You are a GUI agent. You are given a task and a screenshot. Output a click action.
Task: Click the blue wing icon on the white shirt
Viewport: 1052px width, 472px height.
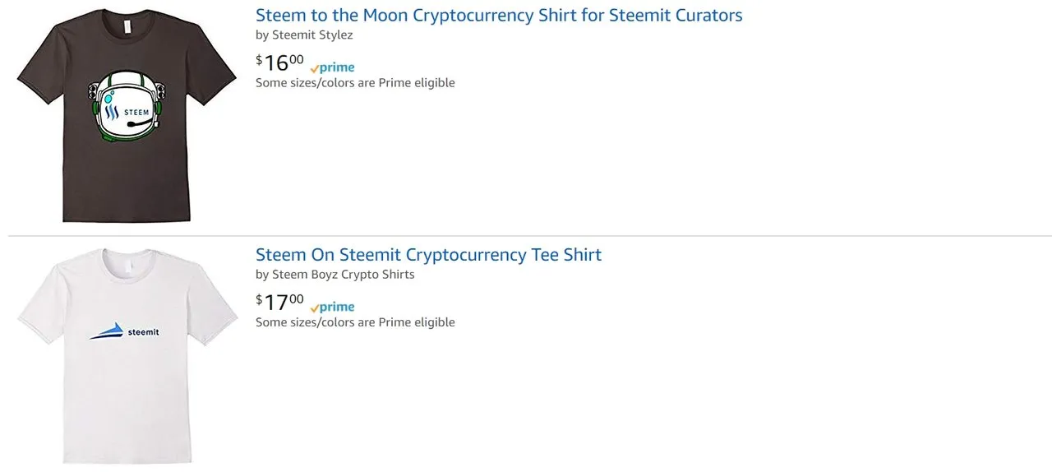click(107, 331)
